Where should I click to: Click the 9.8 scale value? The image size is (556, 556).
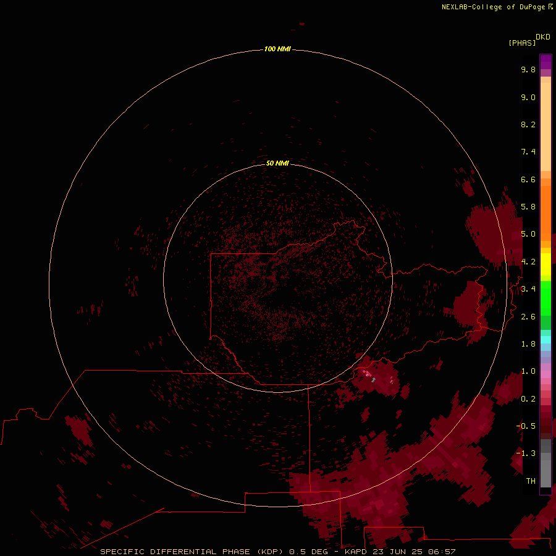pos(528,70)
